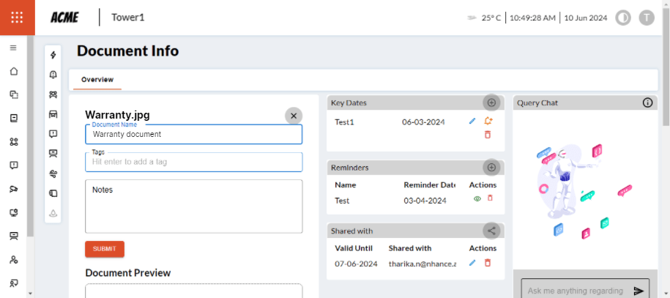View the Test reminder via eye icon
The width and height of the screenshot is (670, 298).
coord(477,198)
